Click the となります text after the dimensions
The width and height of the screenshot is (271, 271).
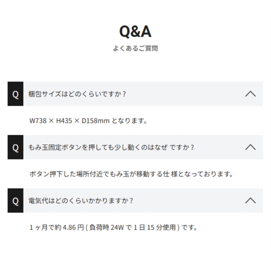[129, 121]
